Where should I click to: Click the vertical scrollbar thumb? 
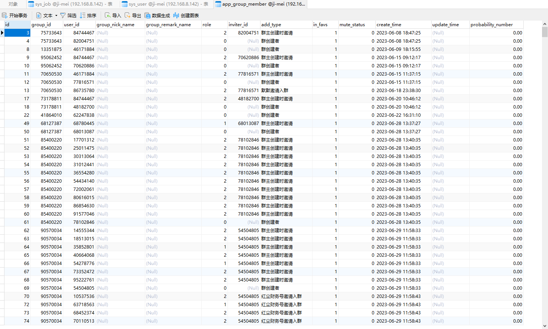coord(545,32)
